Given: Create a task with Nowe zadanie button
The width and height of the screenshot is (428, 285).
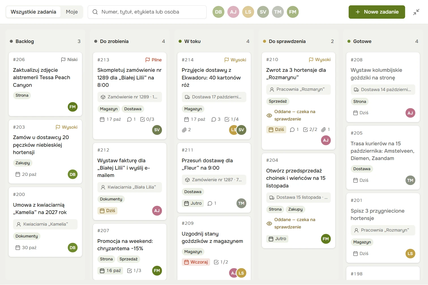Looking at the screenshot, I should 377,12.
